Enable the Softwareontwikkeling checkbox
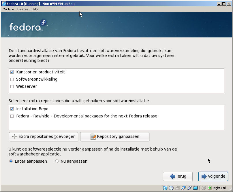This screenshot has width=233, height=192. [x=12, y=79]
